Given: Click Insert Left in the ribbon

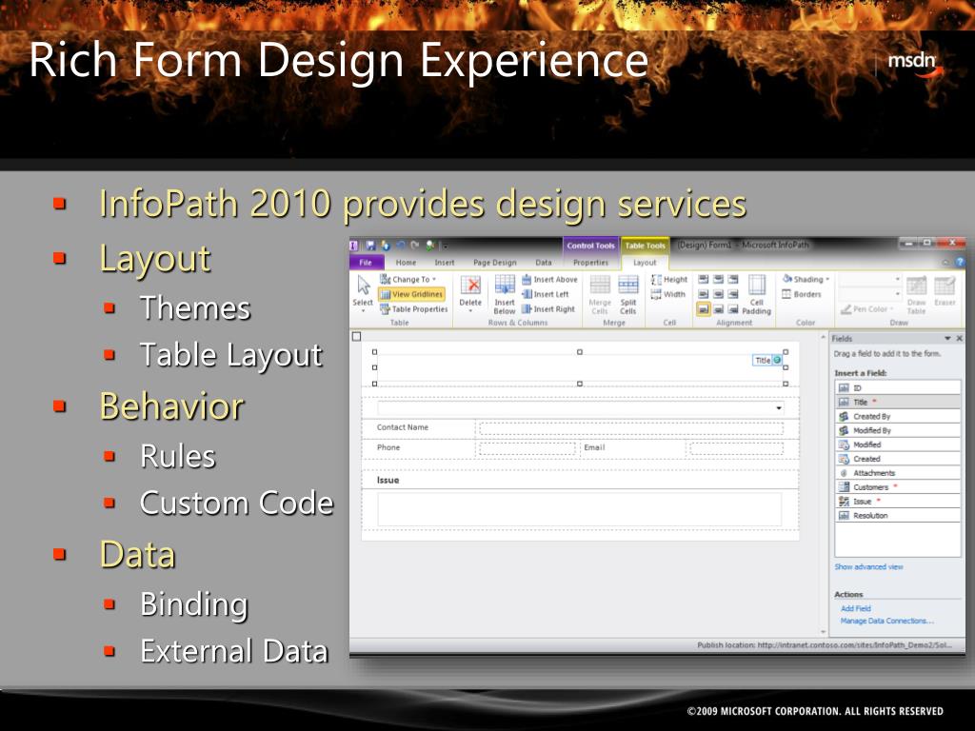Looking at the screenshot, I should click(x=545, y=294).
